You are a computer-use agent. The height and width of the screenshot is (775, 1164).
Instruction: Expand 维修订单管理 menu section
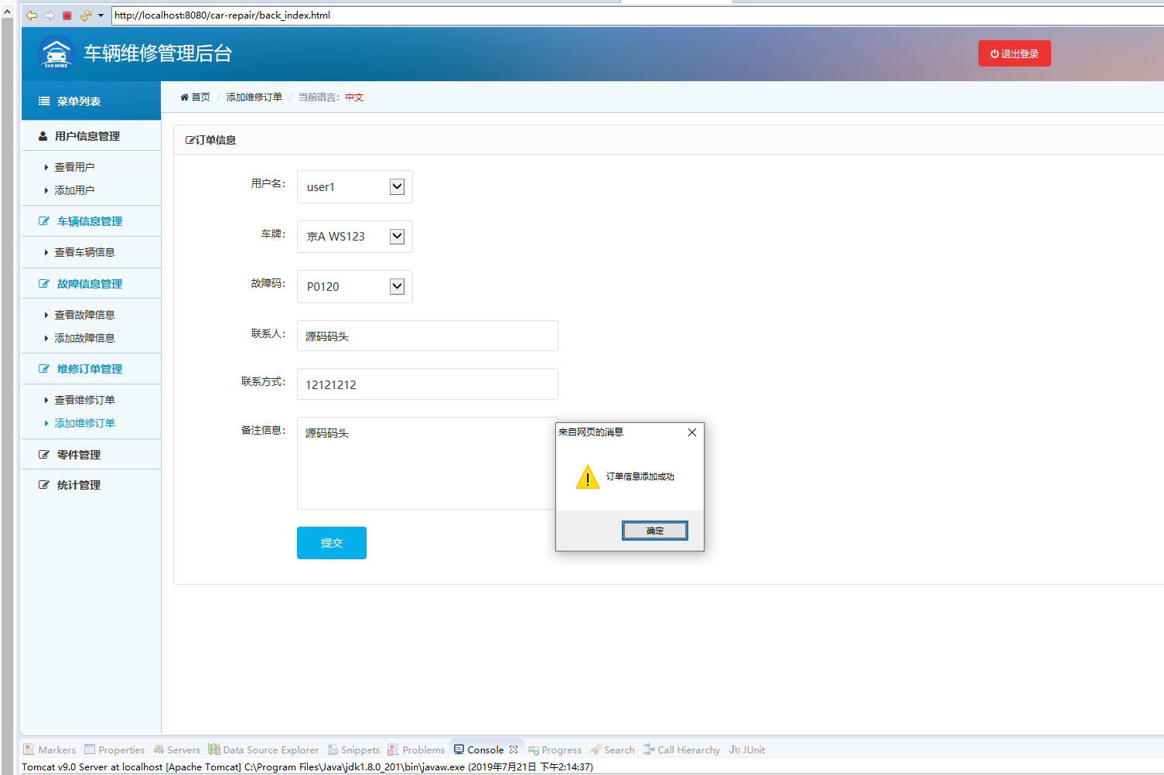tap(91, 369)
